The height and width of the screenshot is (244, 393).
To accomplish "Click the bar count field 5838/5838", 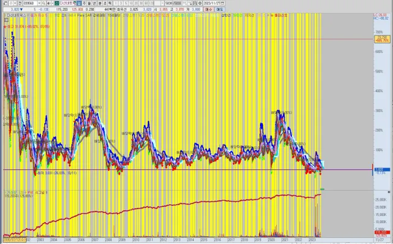I will coord(173,3).
